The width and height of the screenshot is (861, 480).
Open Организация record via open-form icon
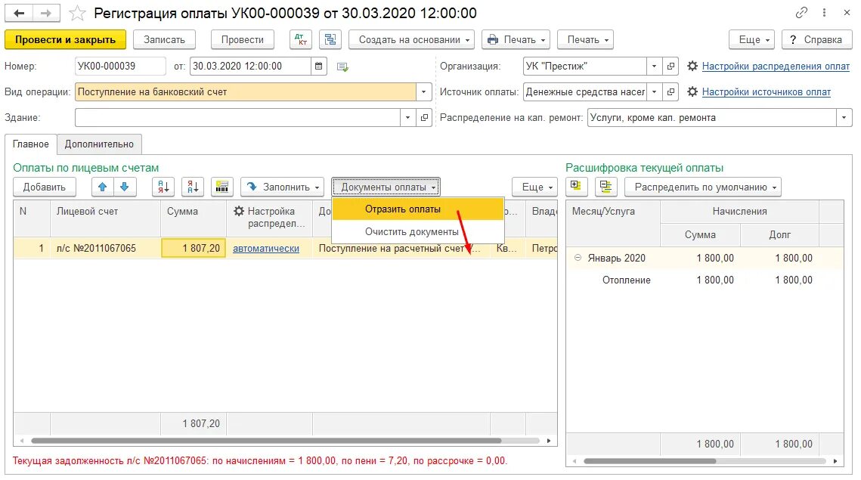671,66
